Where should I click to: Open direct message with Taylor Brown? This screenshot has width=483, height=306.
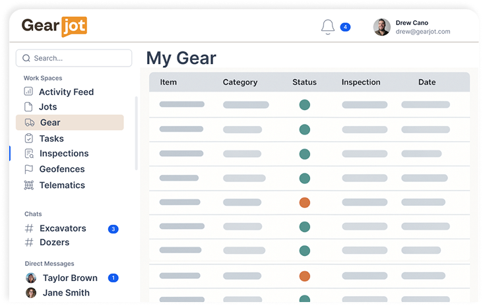click(69, 278)
